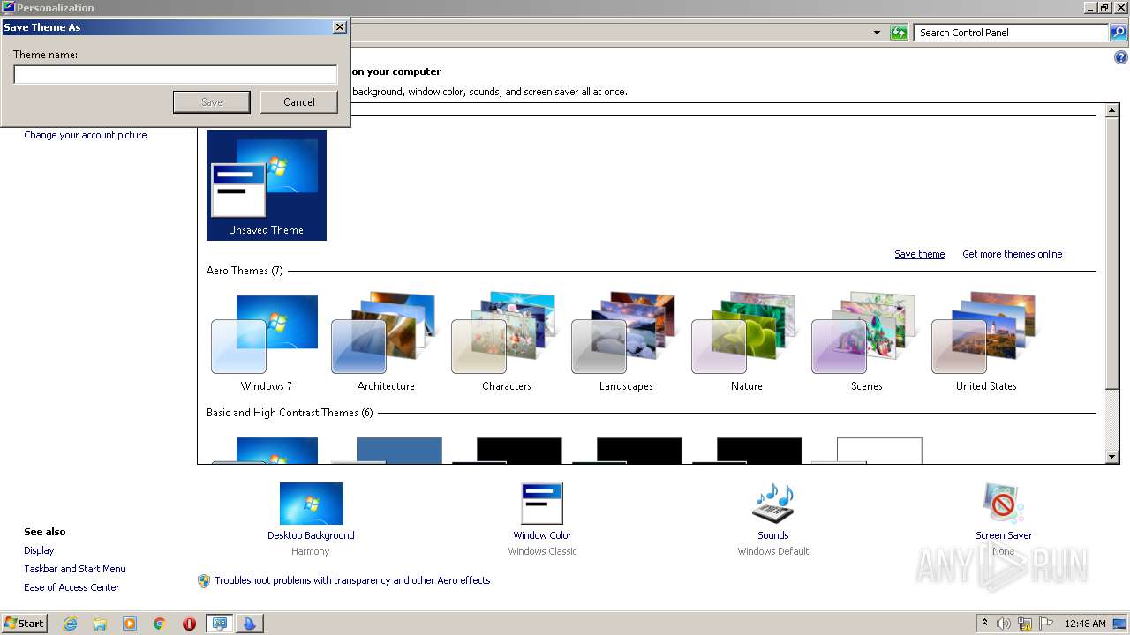Click the disabled Save button
Image resolution: width=1130 pixels, height=635 pixels.
212,102
